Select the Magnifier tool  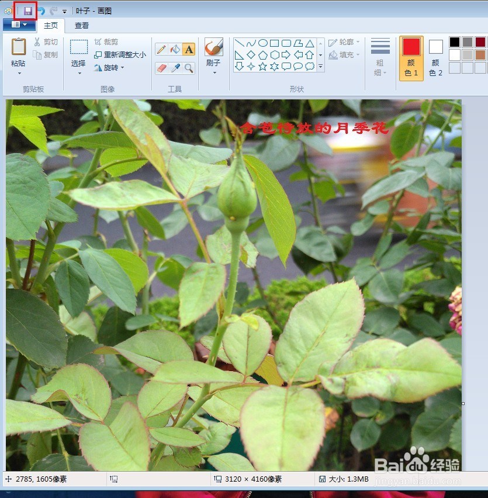(x=189, y=68)
